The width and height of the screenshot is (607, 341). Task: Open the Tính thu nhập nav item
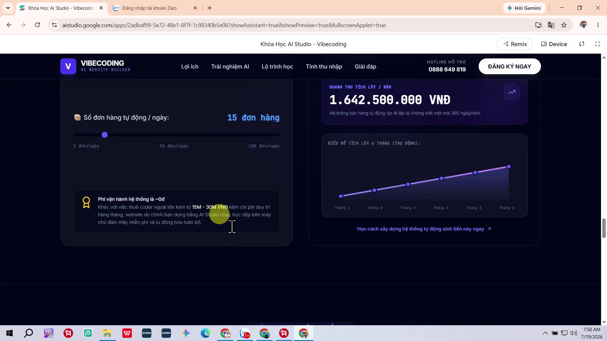(x=324, y=67)
